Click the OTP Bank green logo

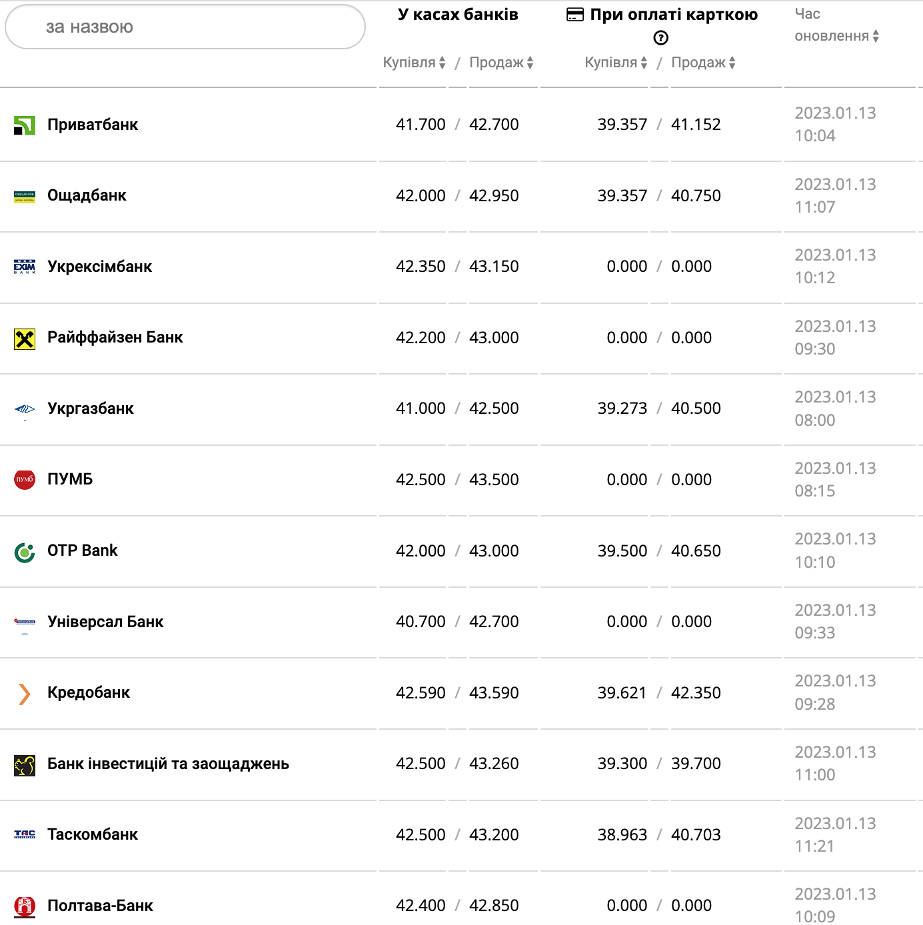click(25, 552)
